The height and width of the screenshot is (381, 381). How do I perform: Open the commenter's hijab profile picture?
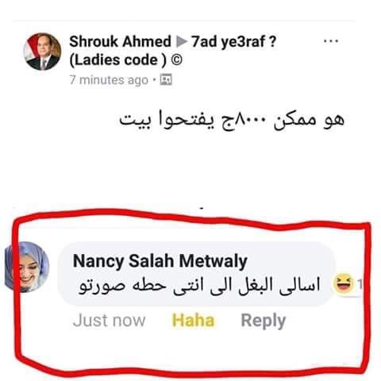pos(26,267)
